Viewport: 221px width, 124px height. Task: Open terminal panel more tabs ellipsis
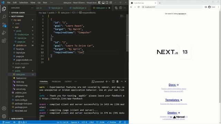coord(76,82)
